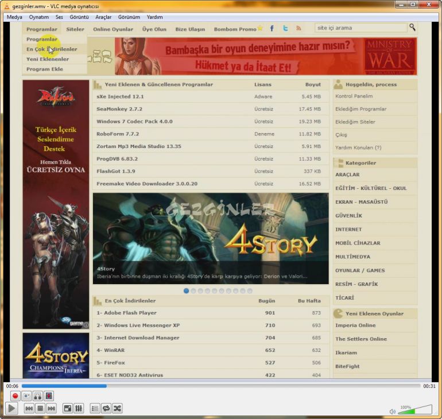Select the last slideshow dot

[250, 291]
